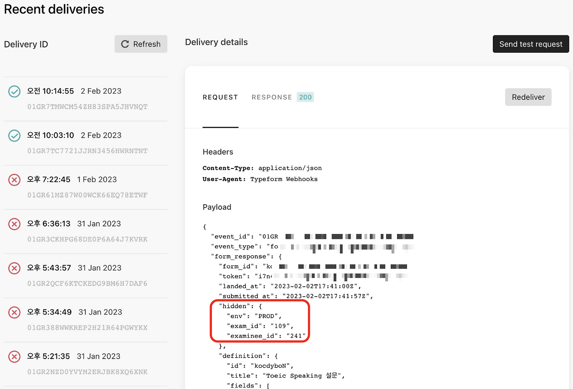Click the "definition": { payload line
This screenshot has width=573, height=389.
tap(248, 356)
